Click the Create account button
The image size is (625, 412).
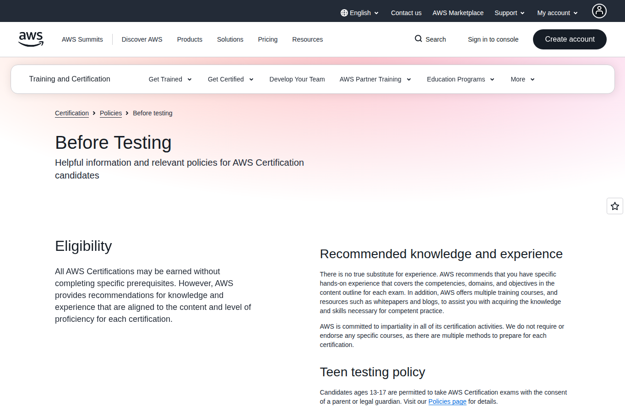[x=570, y=39]
